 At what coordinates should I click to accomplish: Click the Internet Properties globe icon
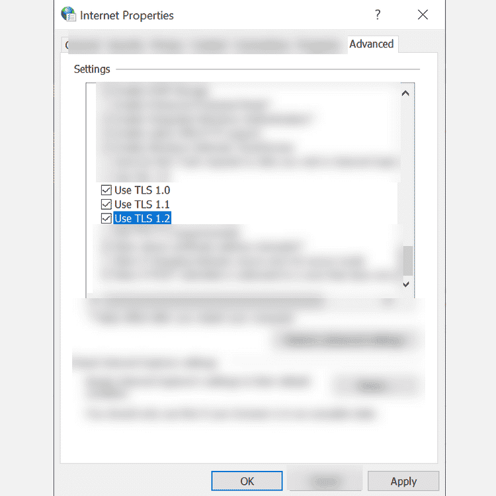(68, 15)
